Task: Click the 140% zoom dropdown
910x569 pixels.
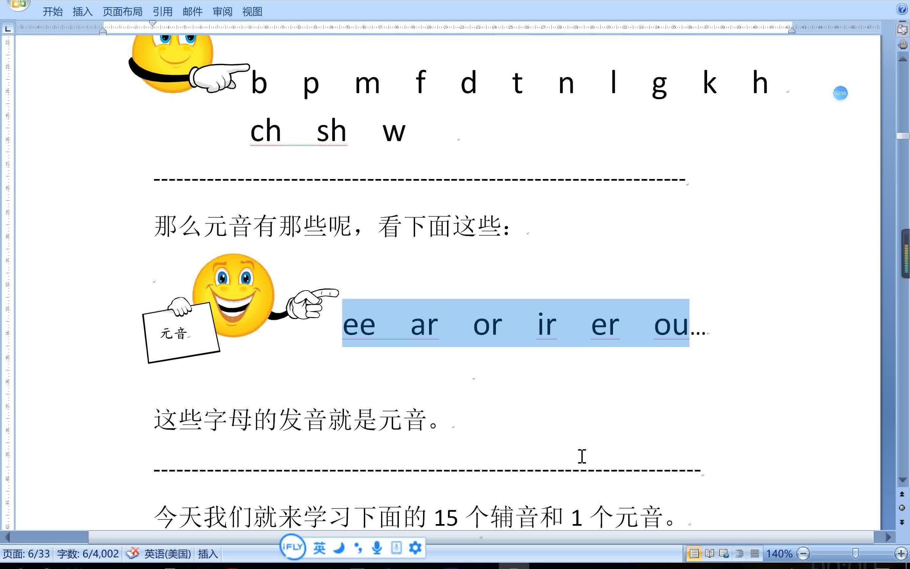Action: point(780,554)
